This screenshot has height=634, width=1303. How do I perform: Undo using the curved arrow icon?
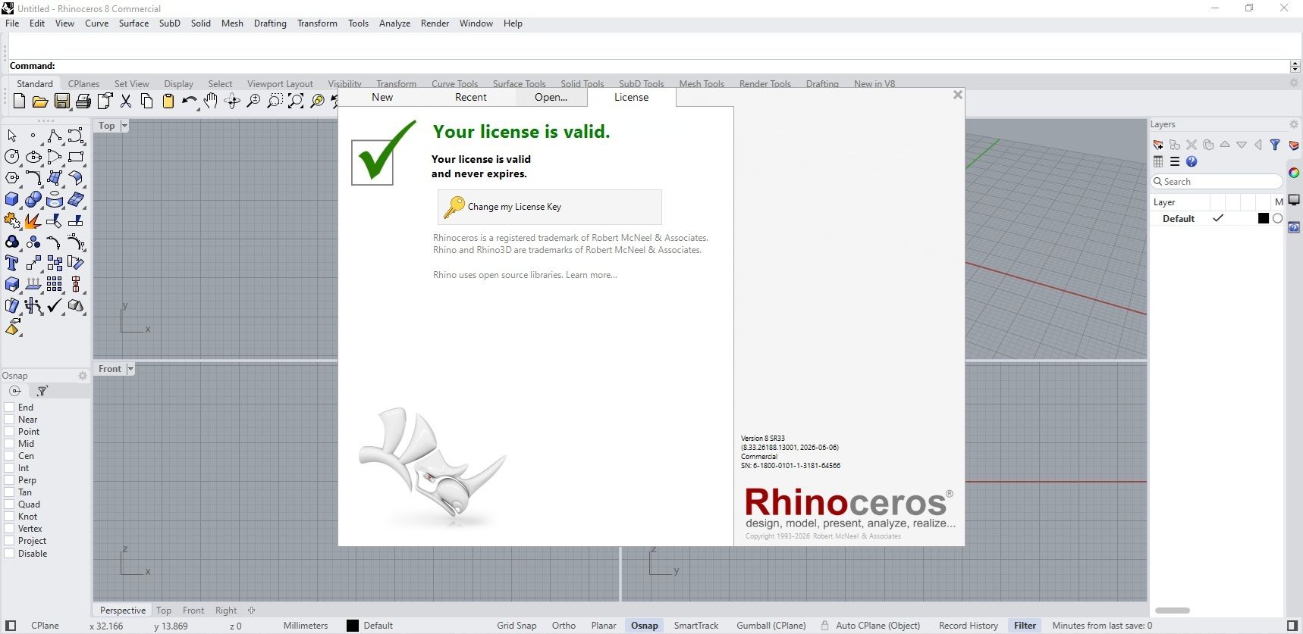point(189,101)
